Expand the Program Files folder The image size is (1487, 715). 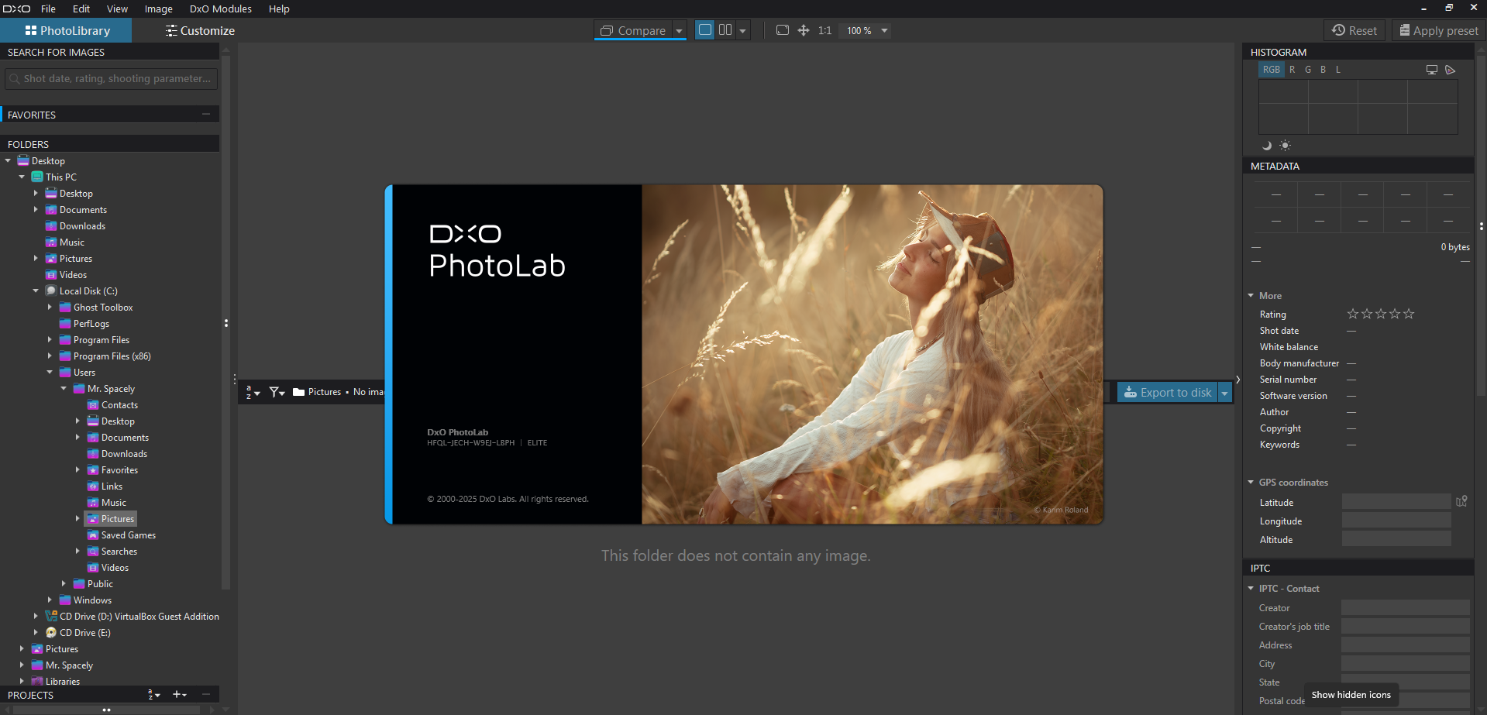[x=50, y=340]
